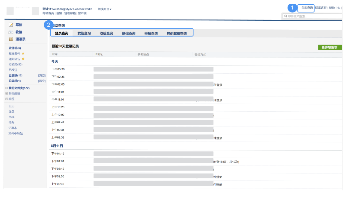
Task: Open the 自助查询 link at top
Action: [307, 8]
